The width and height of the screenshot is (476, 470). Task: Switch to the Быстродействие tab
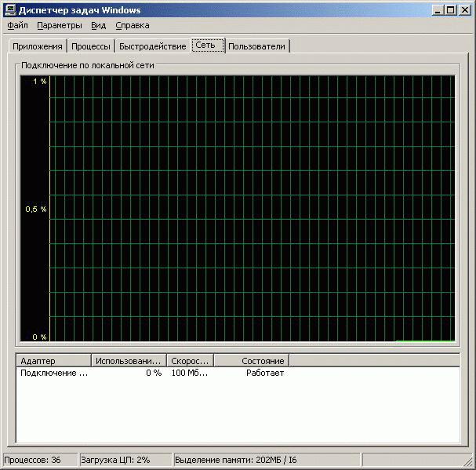click(152, 46)
